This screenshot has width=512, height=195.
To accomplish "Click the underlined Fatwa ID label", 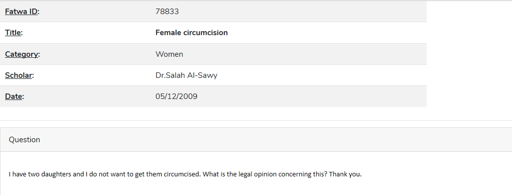I will (21, 12).
